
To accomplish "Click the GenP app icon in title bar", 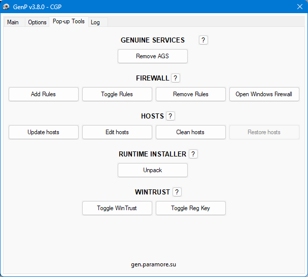I will [x=6, y=7].
